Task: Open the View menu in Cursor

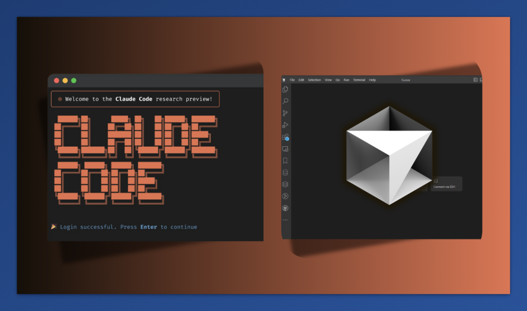Action: pos(328,80)
